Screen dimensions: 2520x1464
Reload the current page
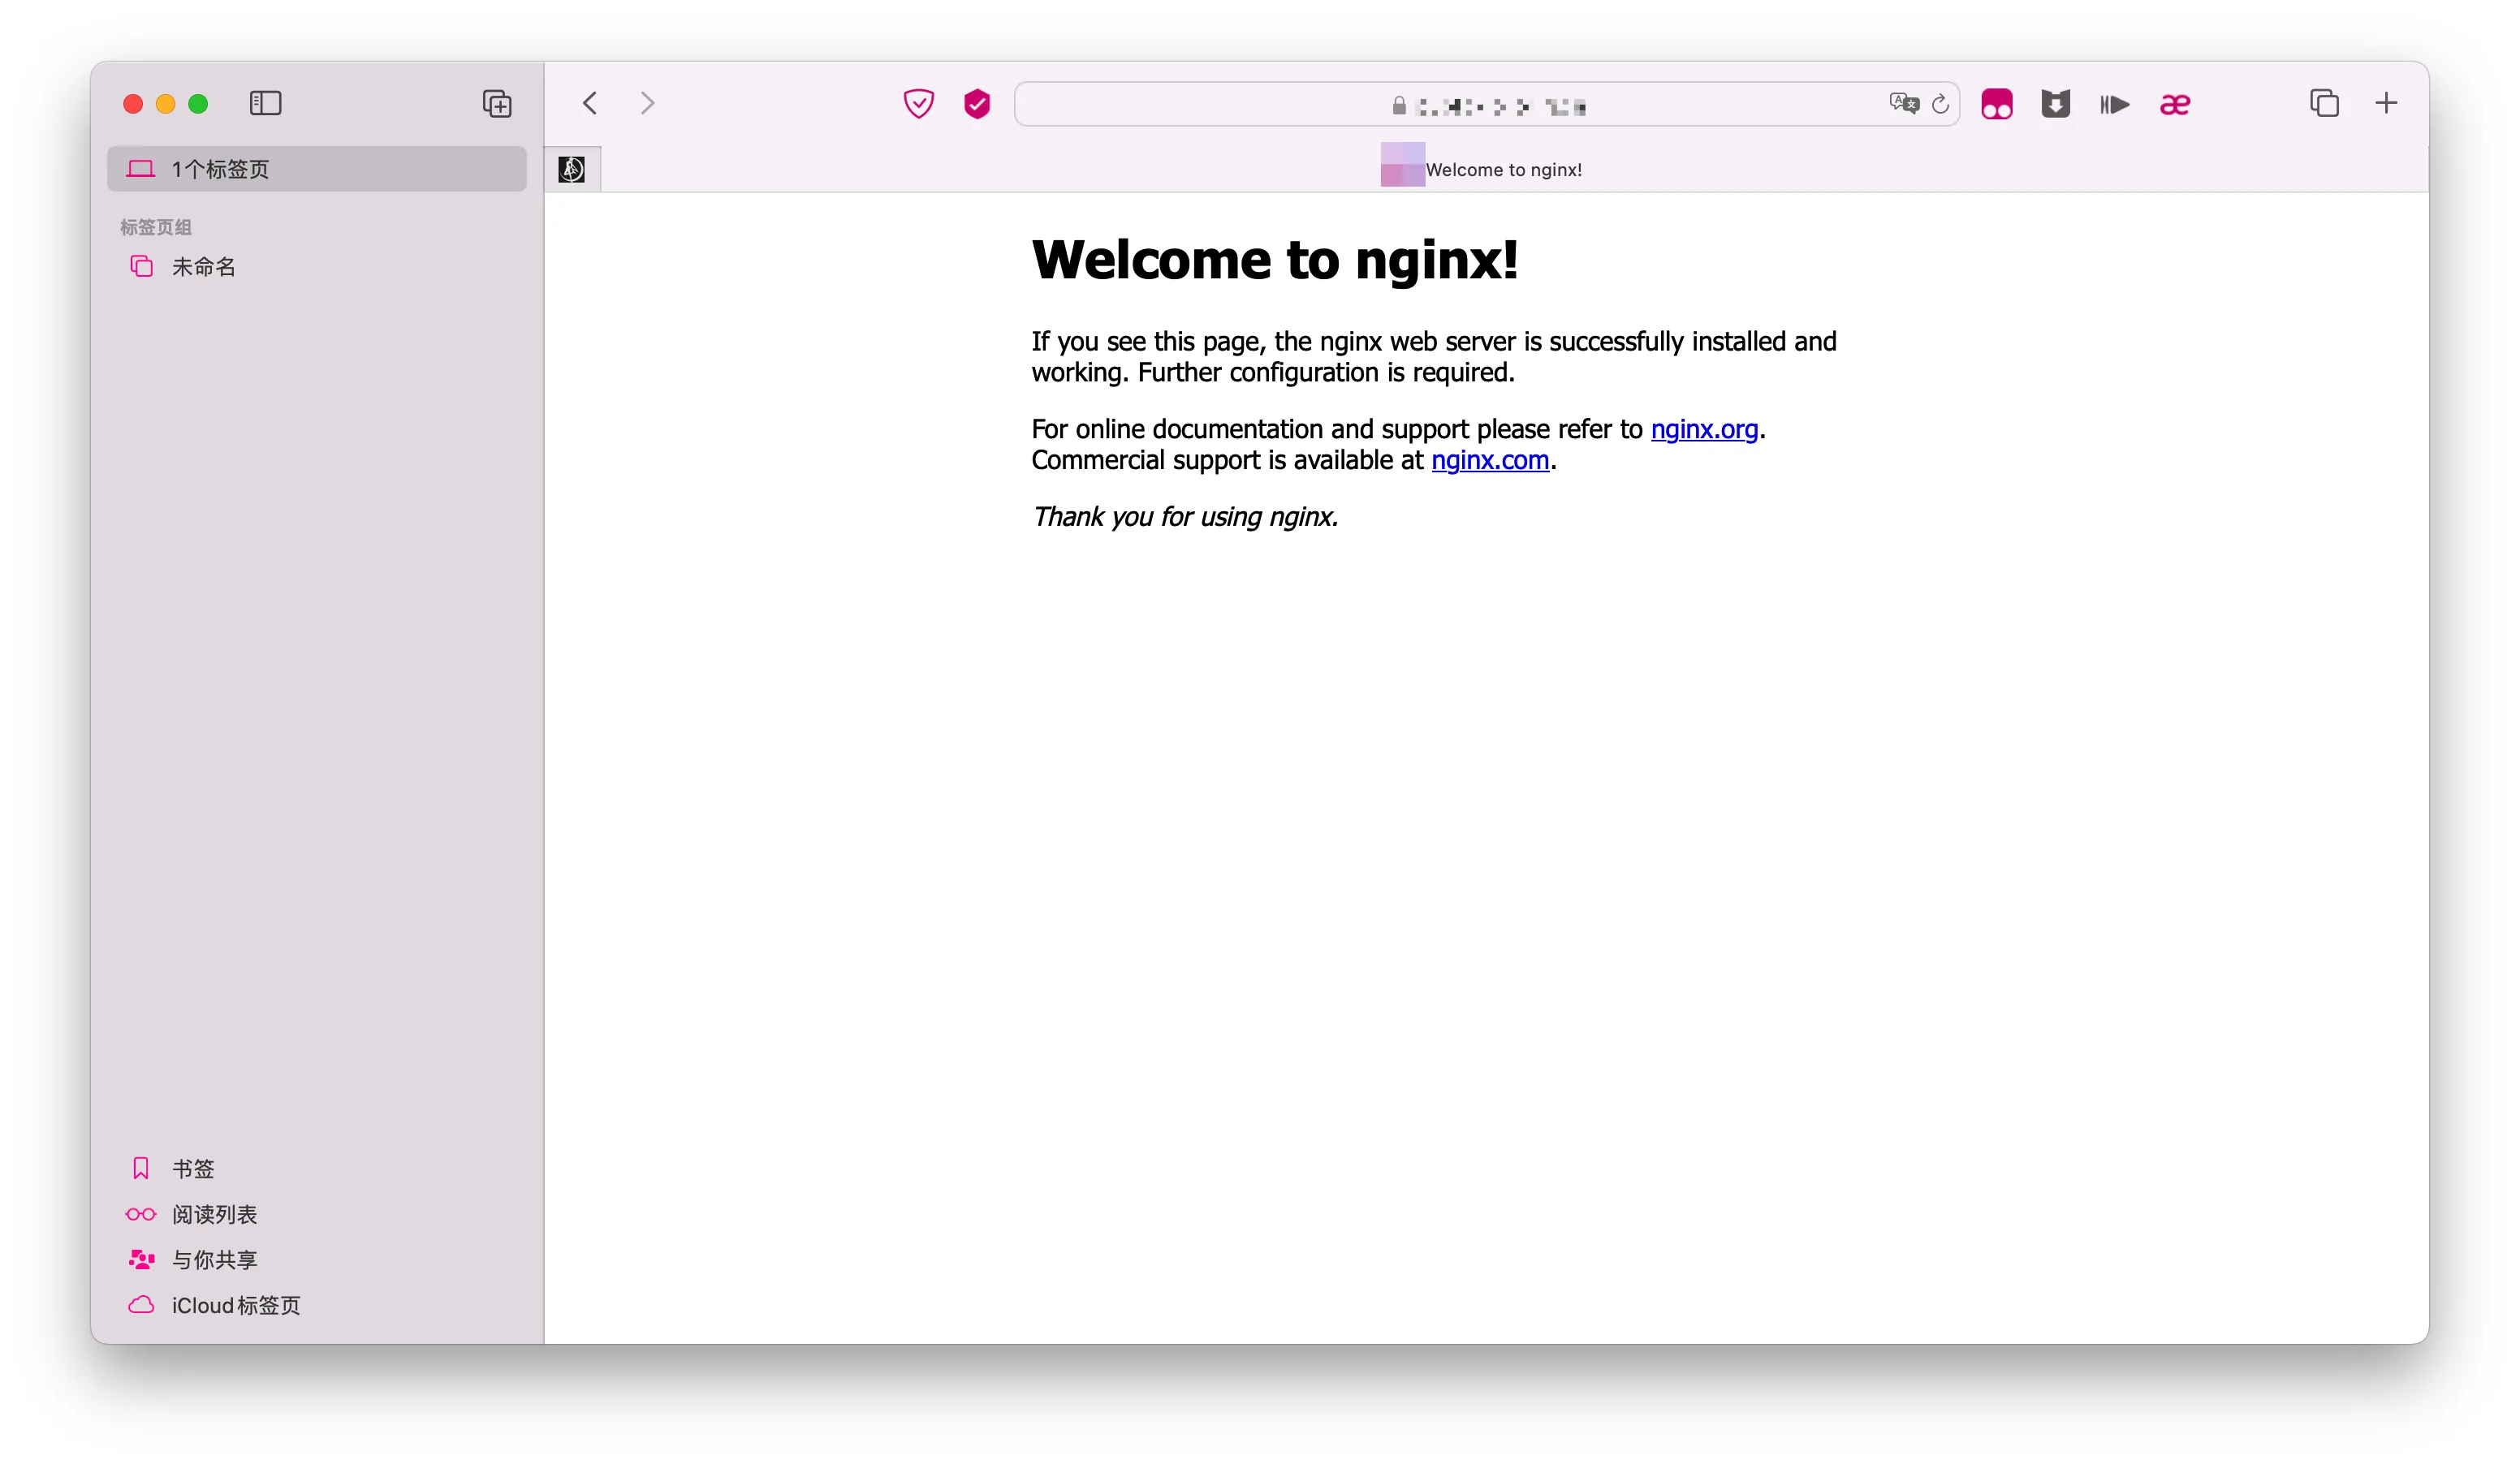1940,104
